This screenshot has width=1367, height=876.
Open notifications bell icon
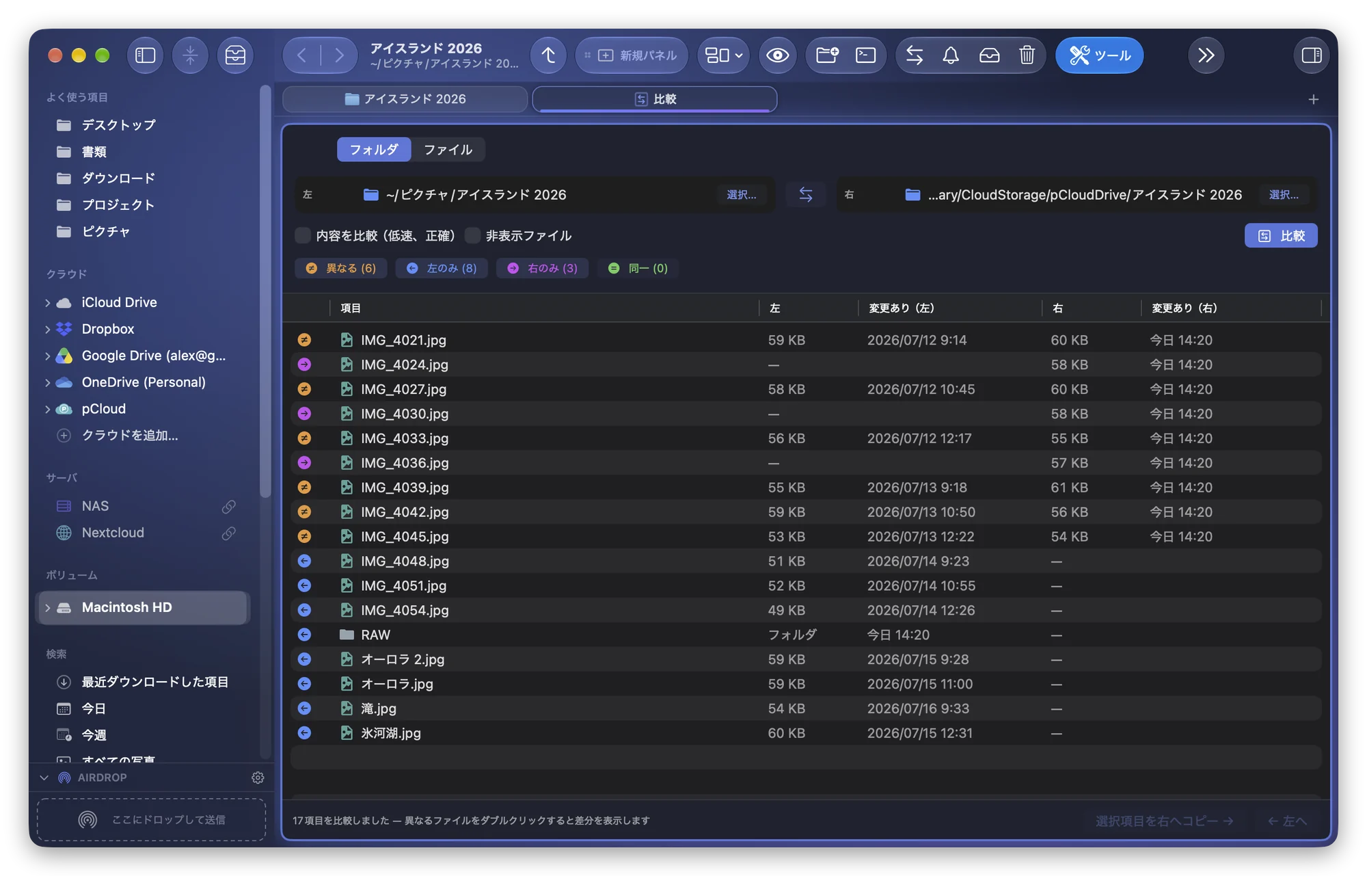(x=951, y=55)
